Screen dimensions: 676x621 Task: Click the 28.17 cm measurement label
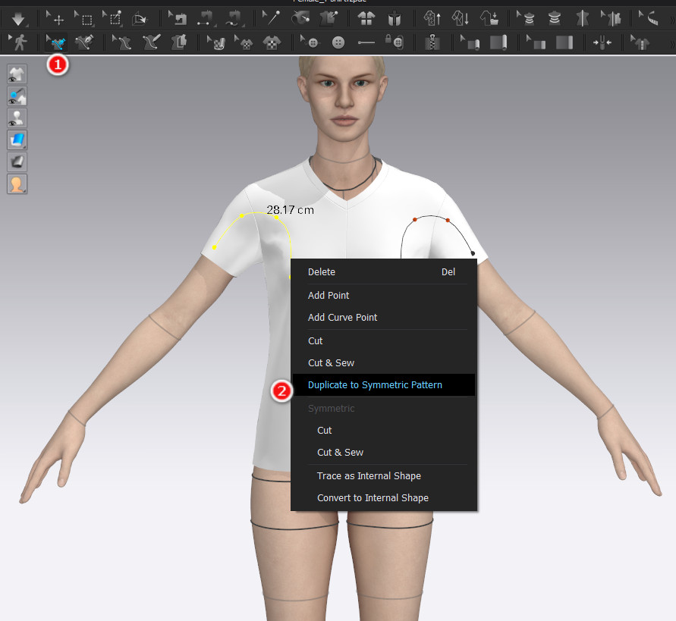coord(290,210)
